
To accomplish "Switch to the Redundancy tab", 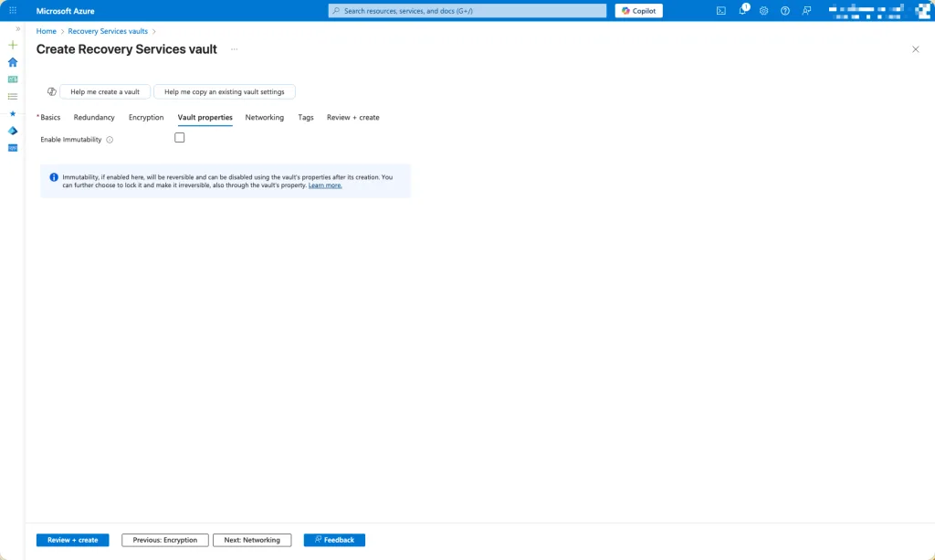I will 94,118.
